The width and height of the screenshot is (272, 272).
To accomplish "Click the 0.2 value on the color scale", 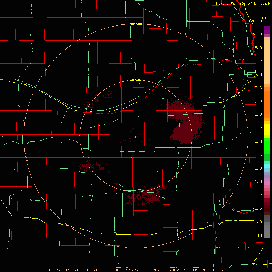I will click(258, 195).
